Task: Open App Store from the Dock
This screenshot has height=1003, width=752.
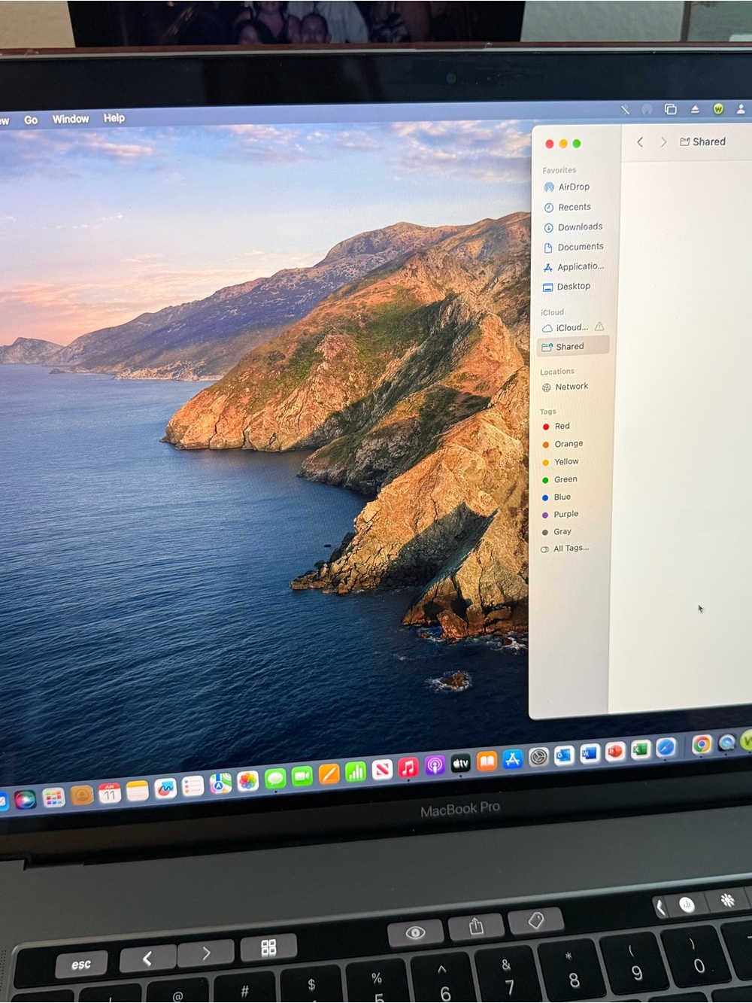Action: pyautogui.click(x=512, y=759)
